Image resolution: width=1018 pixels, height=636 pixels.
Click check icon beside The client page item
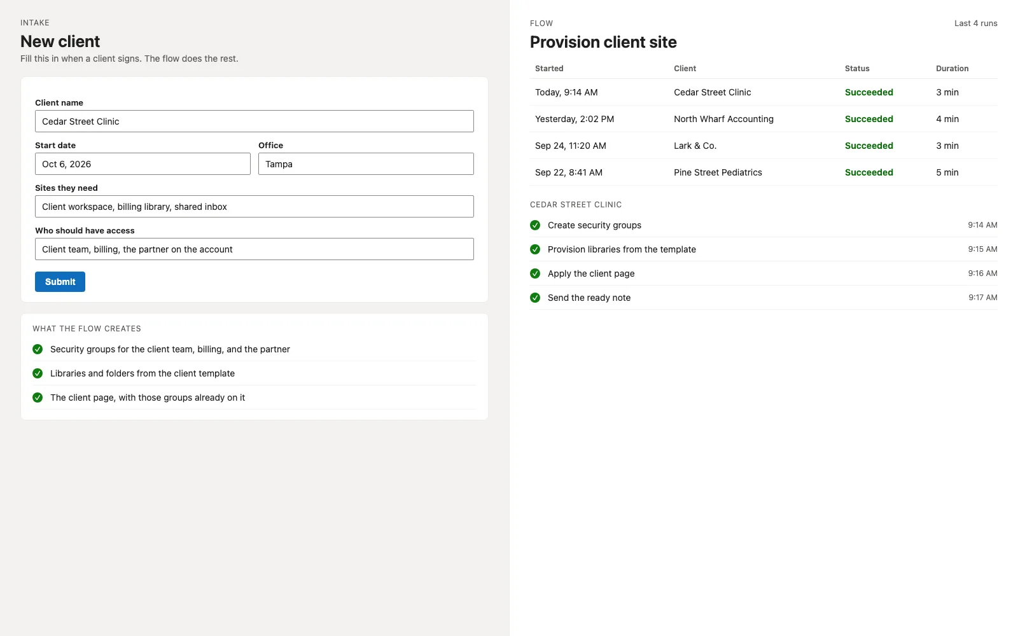pos(38,397)
